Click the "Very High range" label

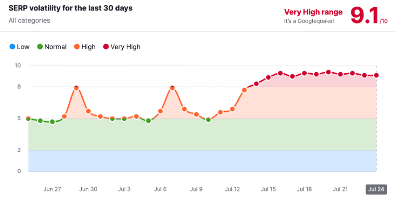coord(313,12)
